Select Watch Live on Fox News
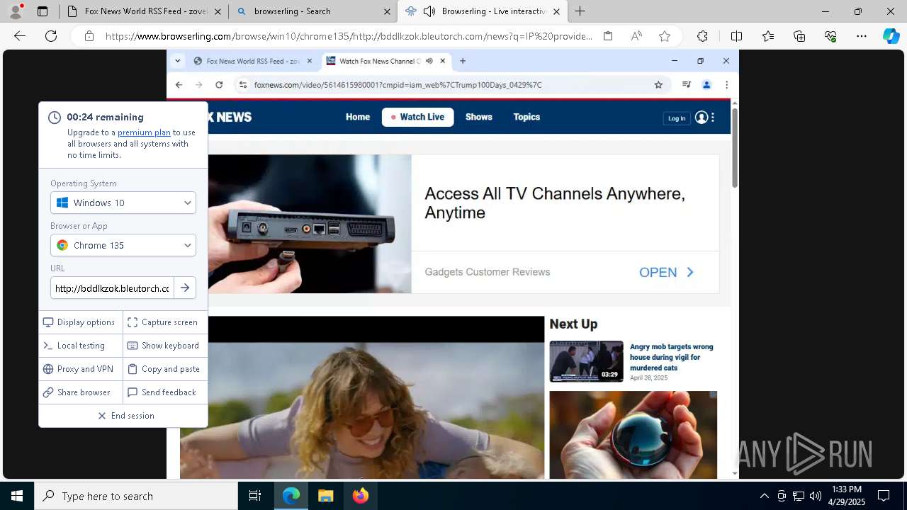 (x=417, y=117)
